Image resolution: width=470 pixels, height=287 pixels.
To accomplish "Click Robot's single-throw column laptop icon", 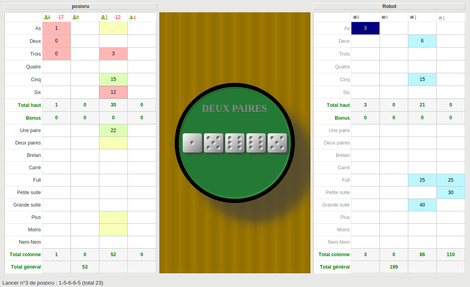I will (x=442, y=18).
